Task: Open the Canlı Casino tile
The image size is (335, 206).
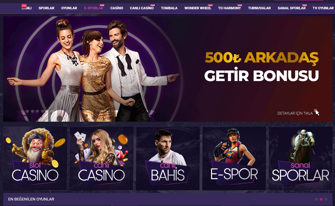Action: tap(102, 158)
